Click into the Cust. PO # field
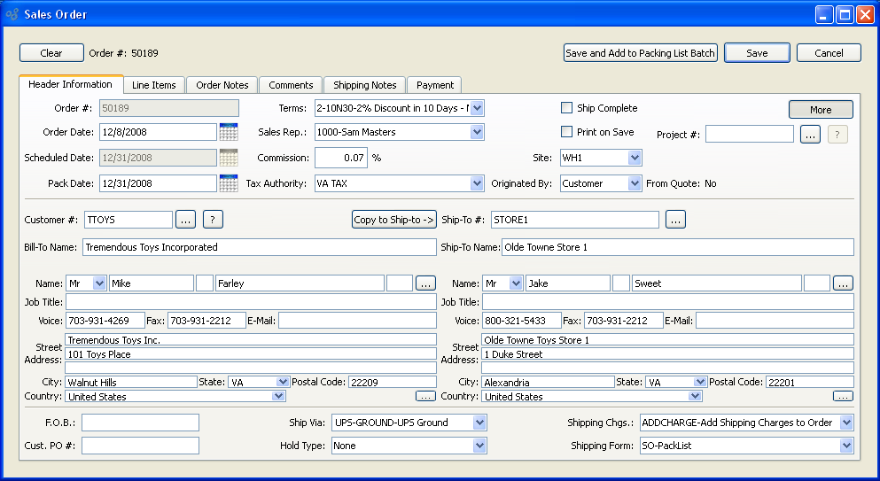This screenshot has width=880, height=481. 140,446
